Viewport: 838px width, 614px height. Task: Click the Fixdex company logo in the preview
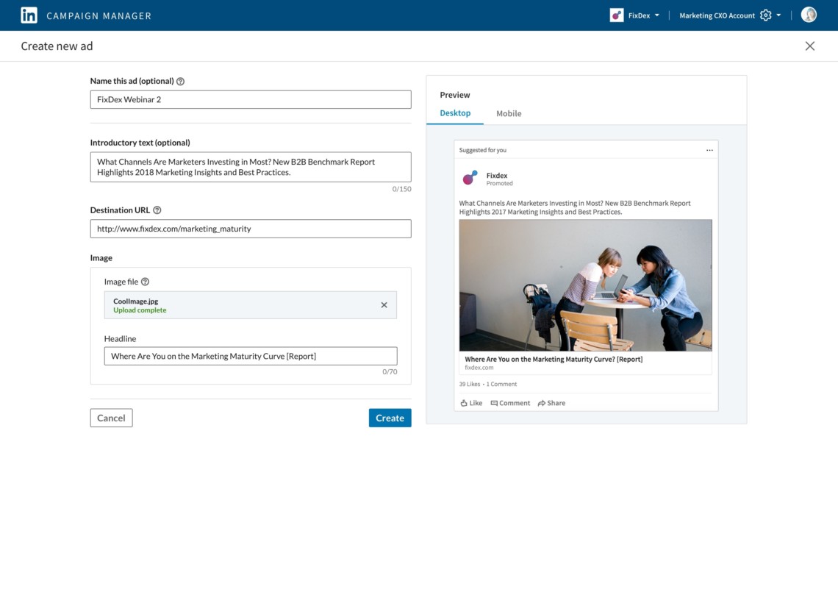[x=470, y=177]
